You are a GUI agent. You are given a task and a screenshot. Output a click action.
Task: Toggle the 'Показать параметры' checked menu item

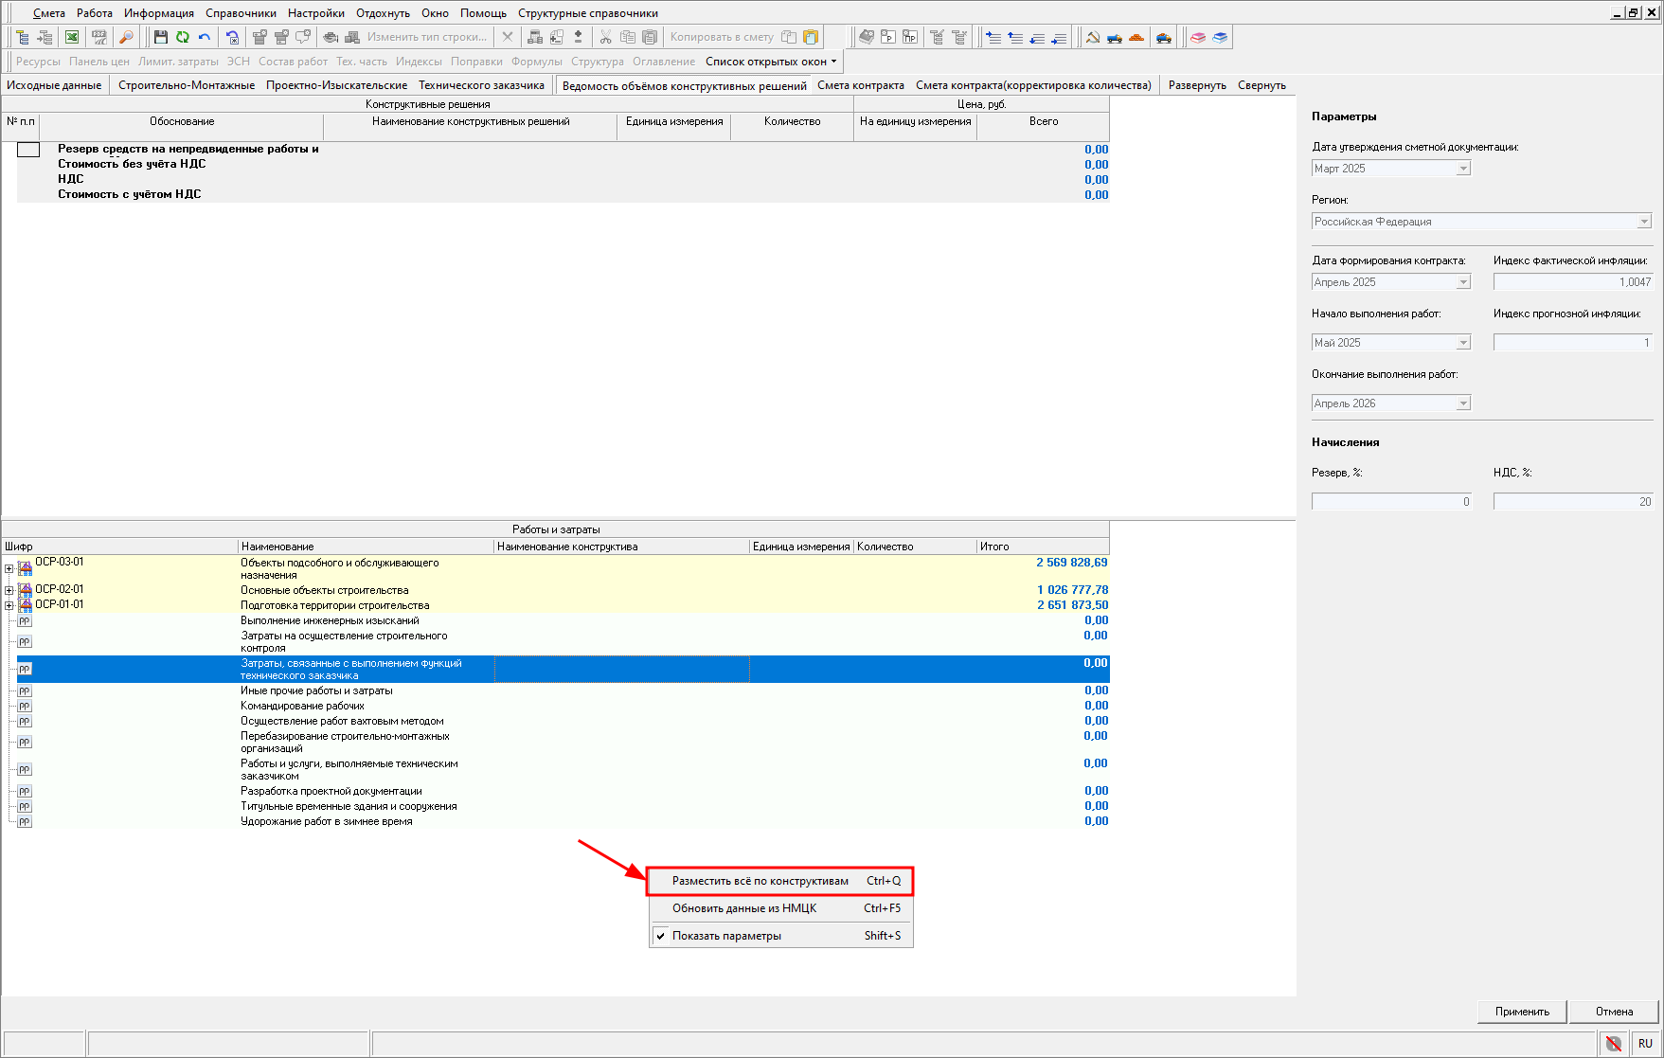point(726,936)
